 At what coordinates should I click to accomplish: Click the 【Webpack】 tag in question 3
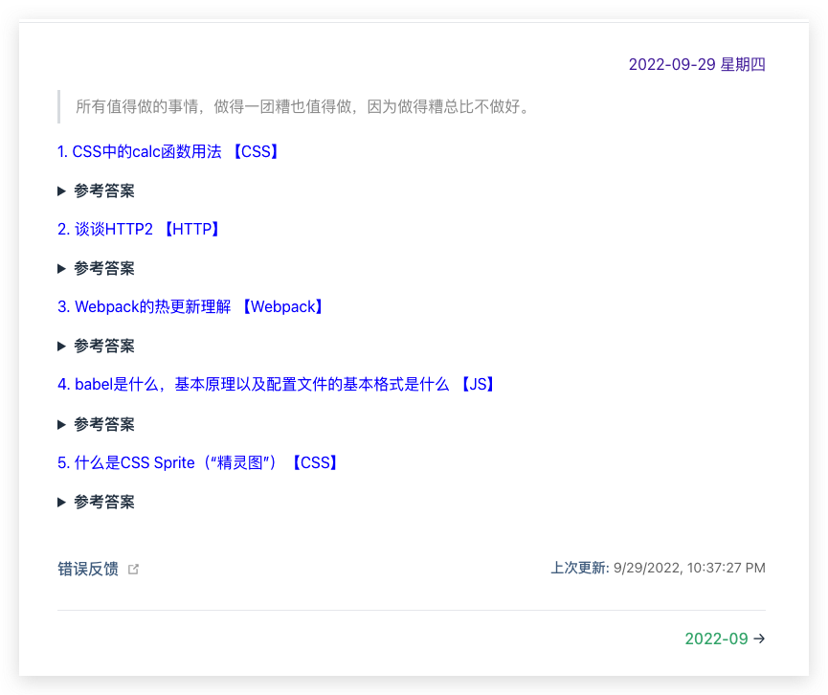pos(281,306)
